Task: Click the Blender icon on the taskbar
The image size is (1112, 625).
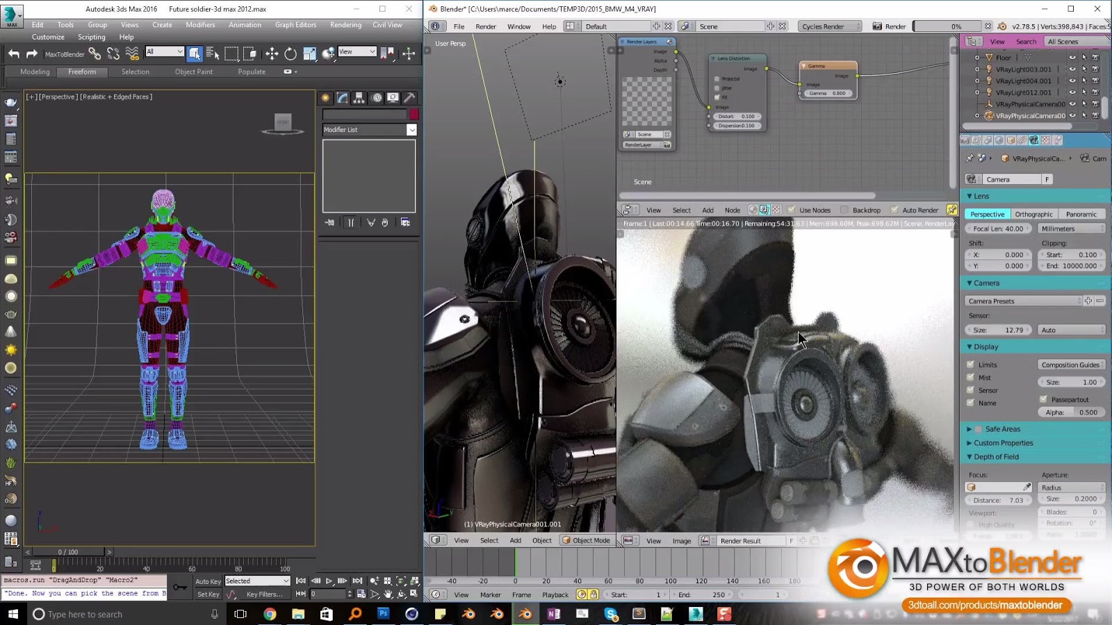Action: coord(524,614)
